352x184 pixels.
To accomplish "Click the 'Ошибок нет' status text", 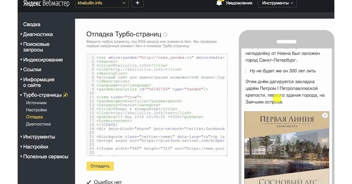I will click(108, 182).
